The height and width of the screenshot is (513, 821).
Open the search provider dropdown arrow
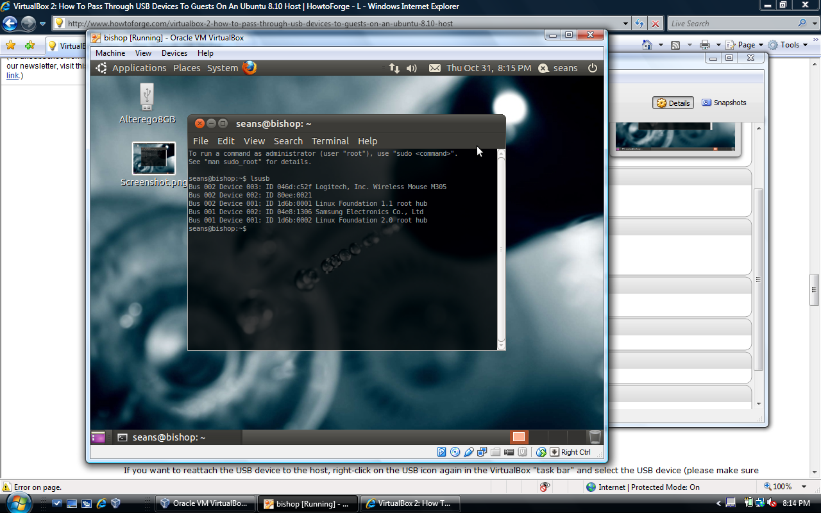814,24
